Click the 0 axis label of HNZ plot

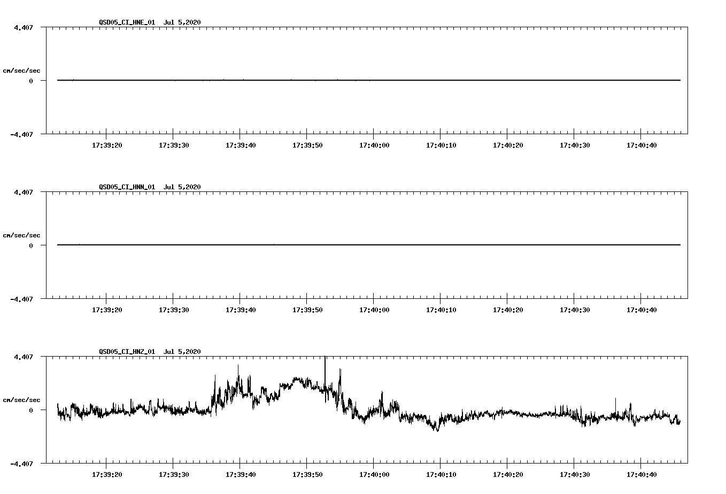(31, 410)
